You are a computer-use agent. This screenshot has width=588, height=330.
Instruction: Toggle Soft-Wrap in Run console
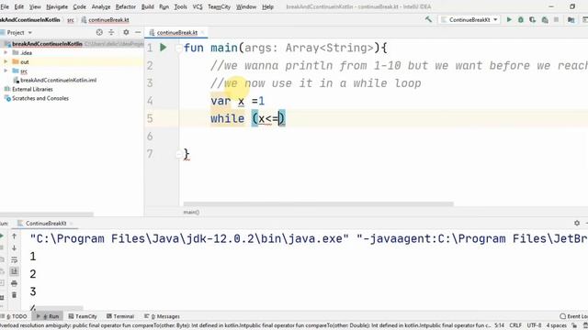pyautogui.click(x=14, y=259)
